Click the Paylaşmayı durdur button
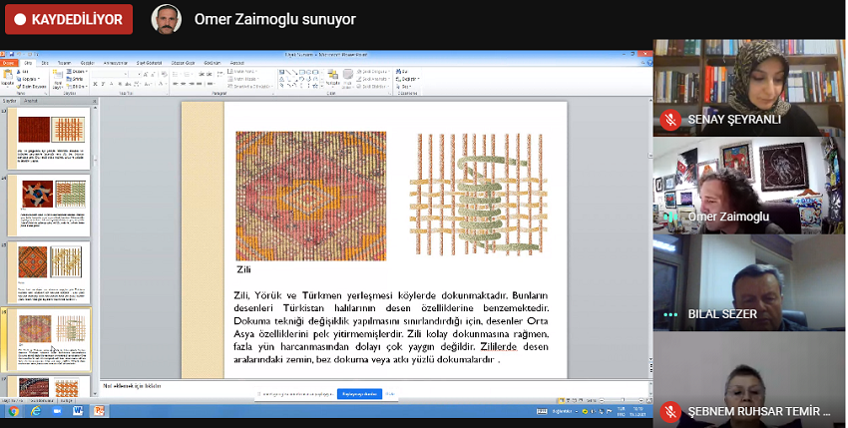 (359, 394)
